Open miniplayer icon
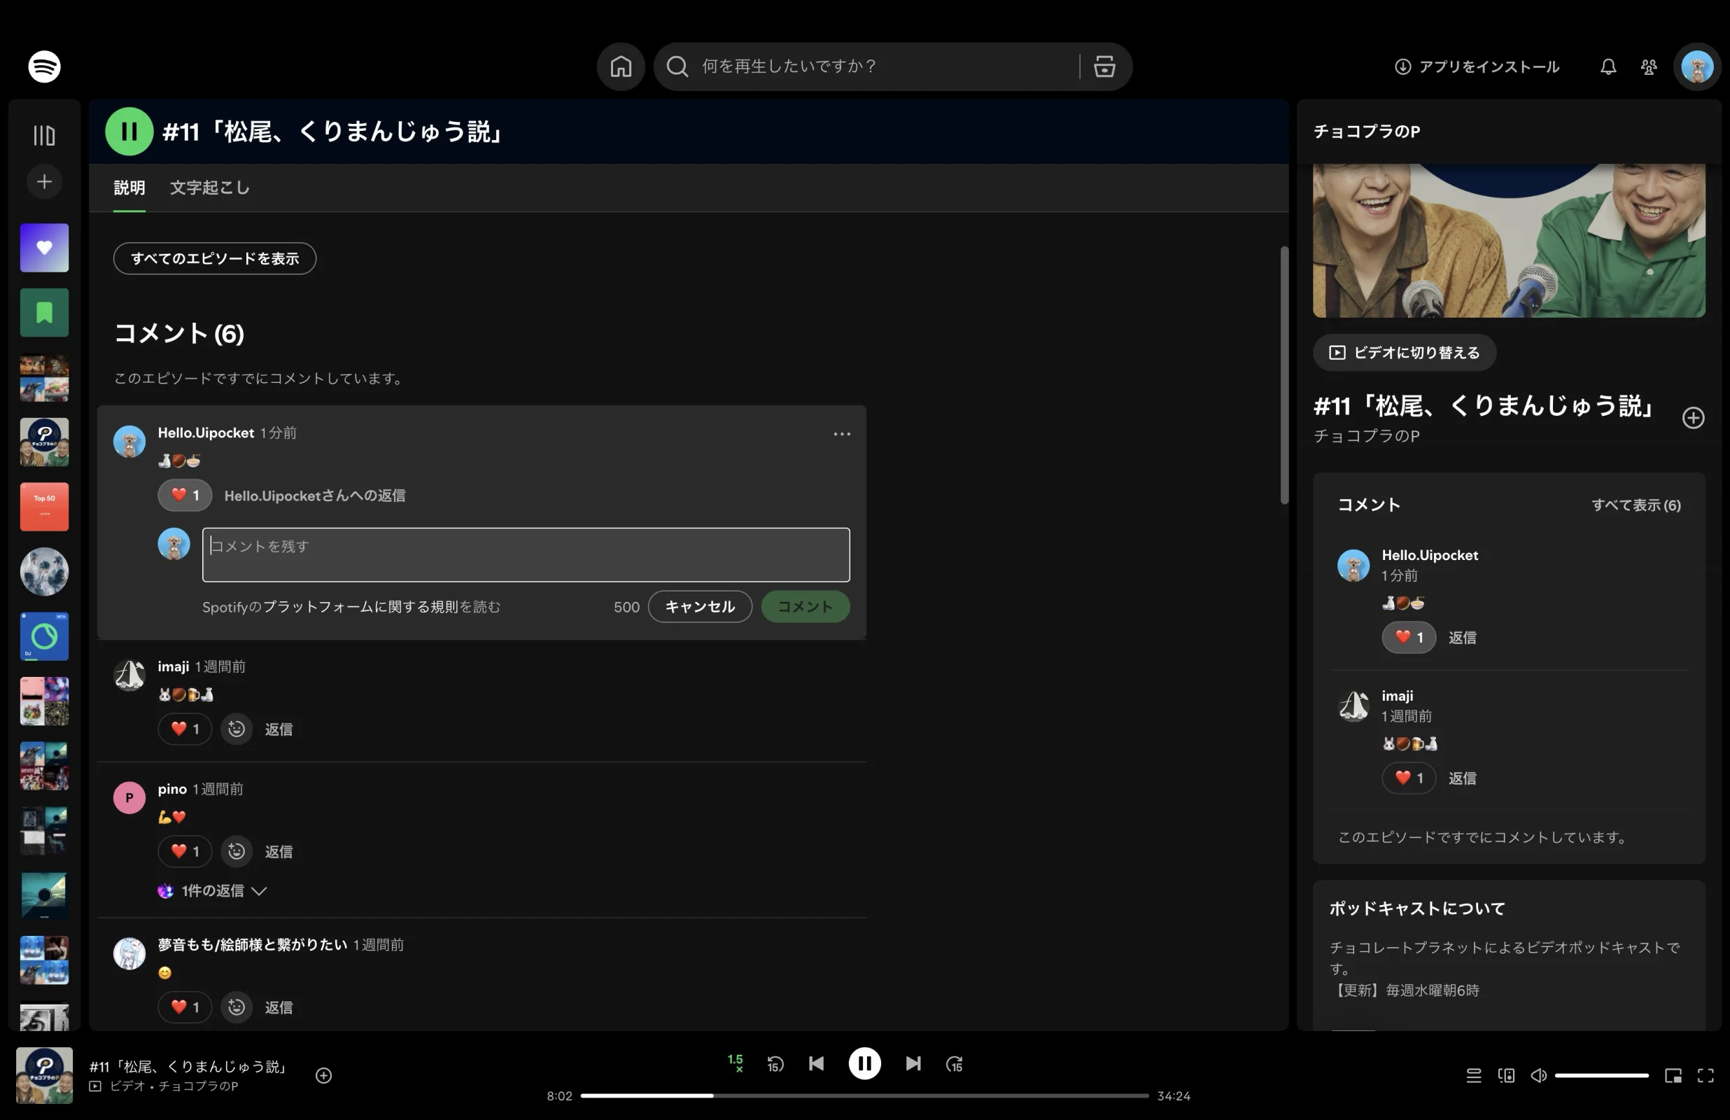 (x=1673, y=1076)
